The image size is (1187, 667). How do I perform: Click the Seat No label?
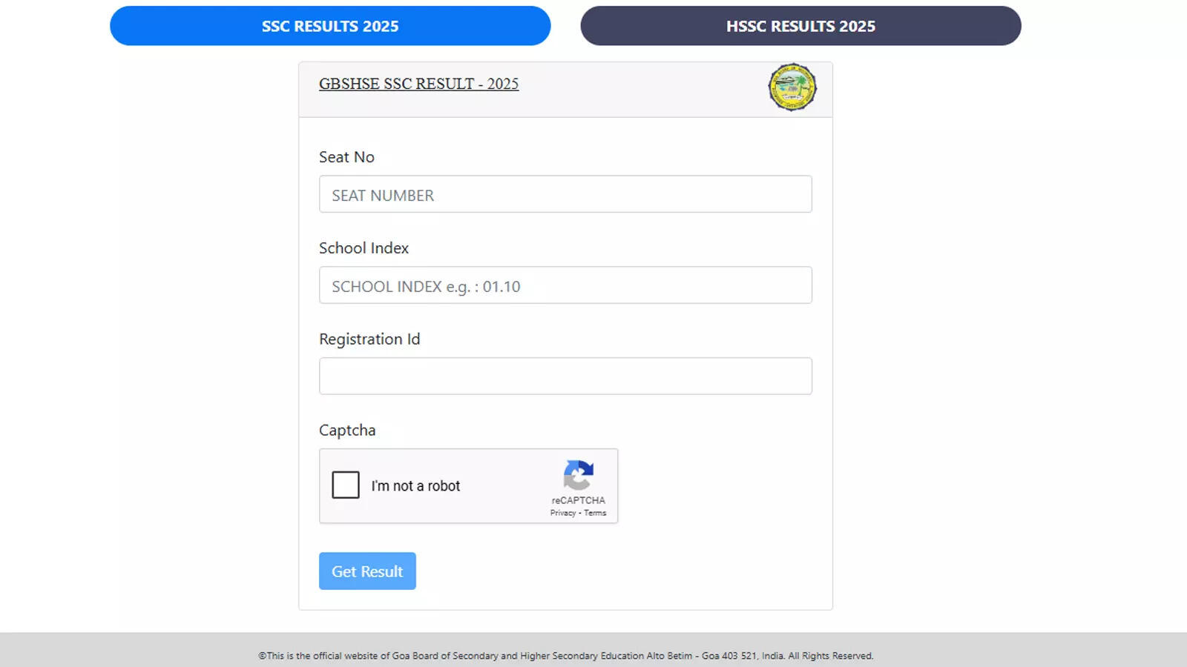tap(346, 157)
